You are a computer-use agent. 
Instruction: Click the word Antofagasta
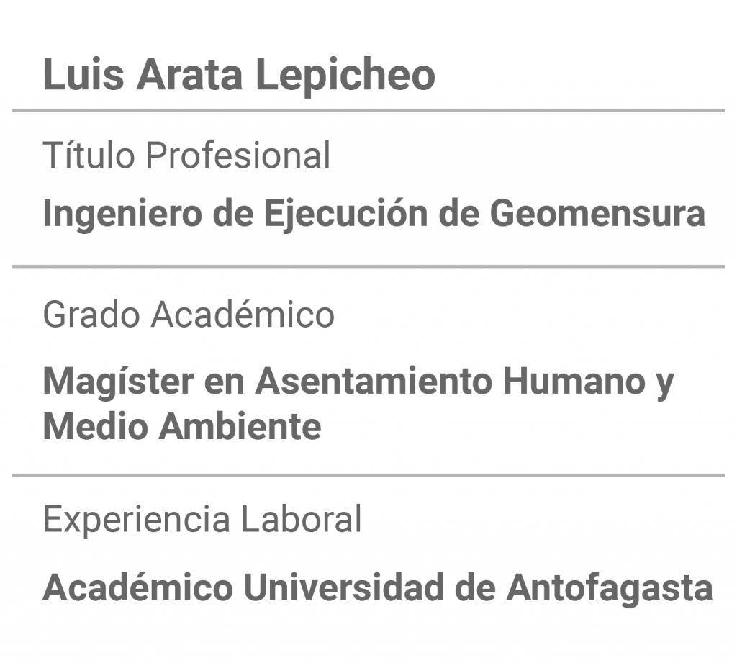[x=610, y=587]
